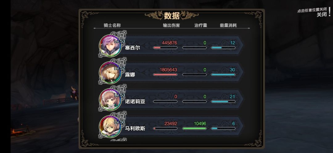This screenshot has height=153, width=333.
Task: Tap the 关闭 close button
Action: 322,15
